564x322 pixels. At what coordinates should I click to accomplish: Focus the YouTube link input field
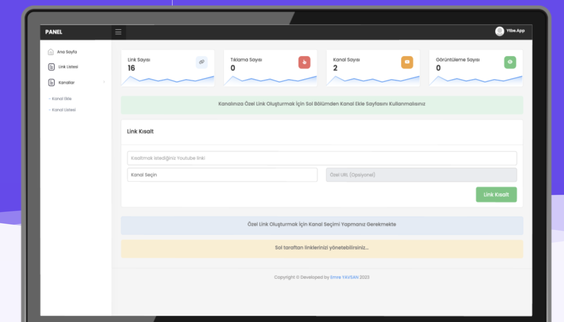tap(322, 158)
